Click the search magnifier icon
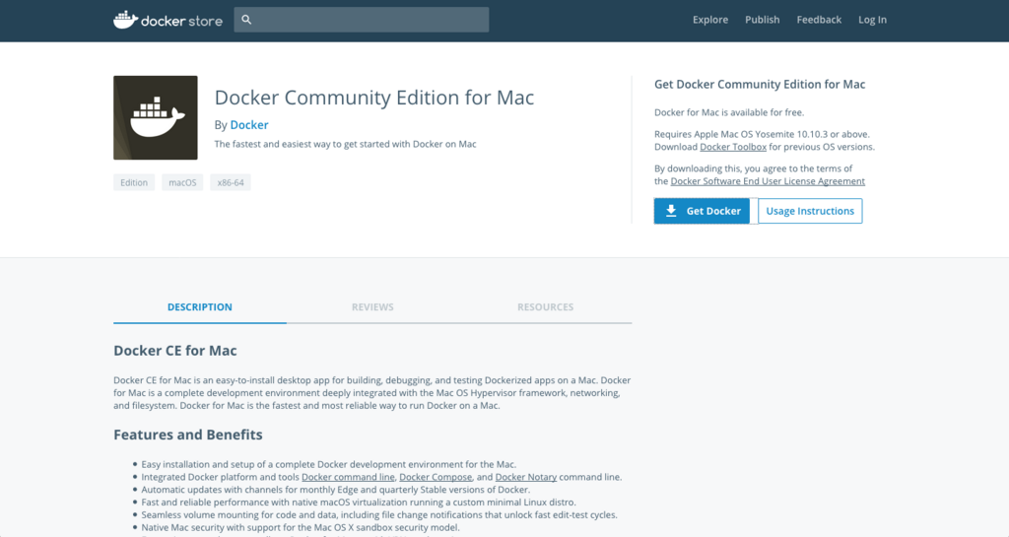This screenshot has width=1009, height=537. click(x=246, y=20)
